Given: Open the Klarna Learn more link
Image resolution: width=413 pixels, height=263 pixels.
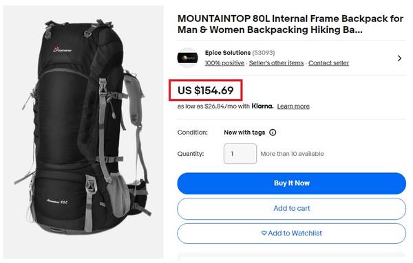Looking at the screenshot, I should [293, 106].
